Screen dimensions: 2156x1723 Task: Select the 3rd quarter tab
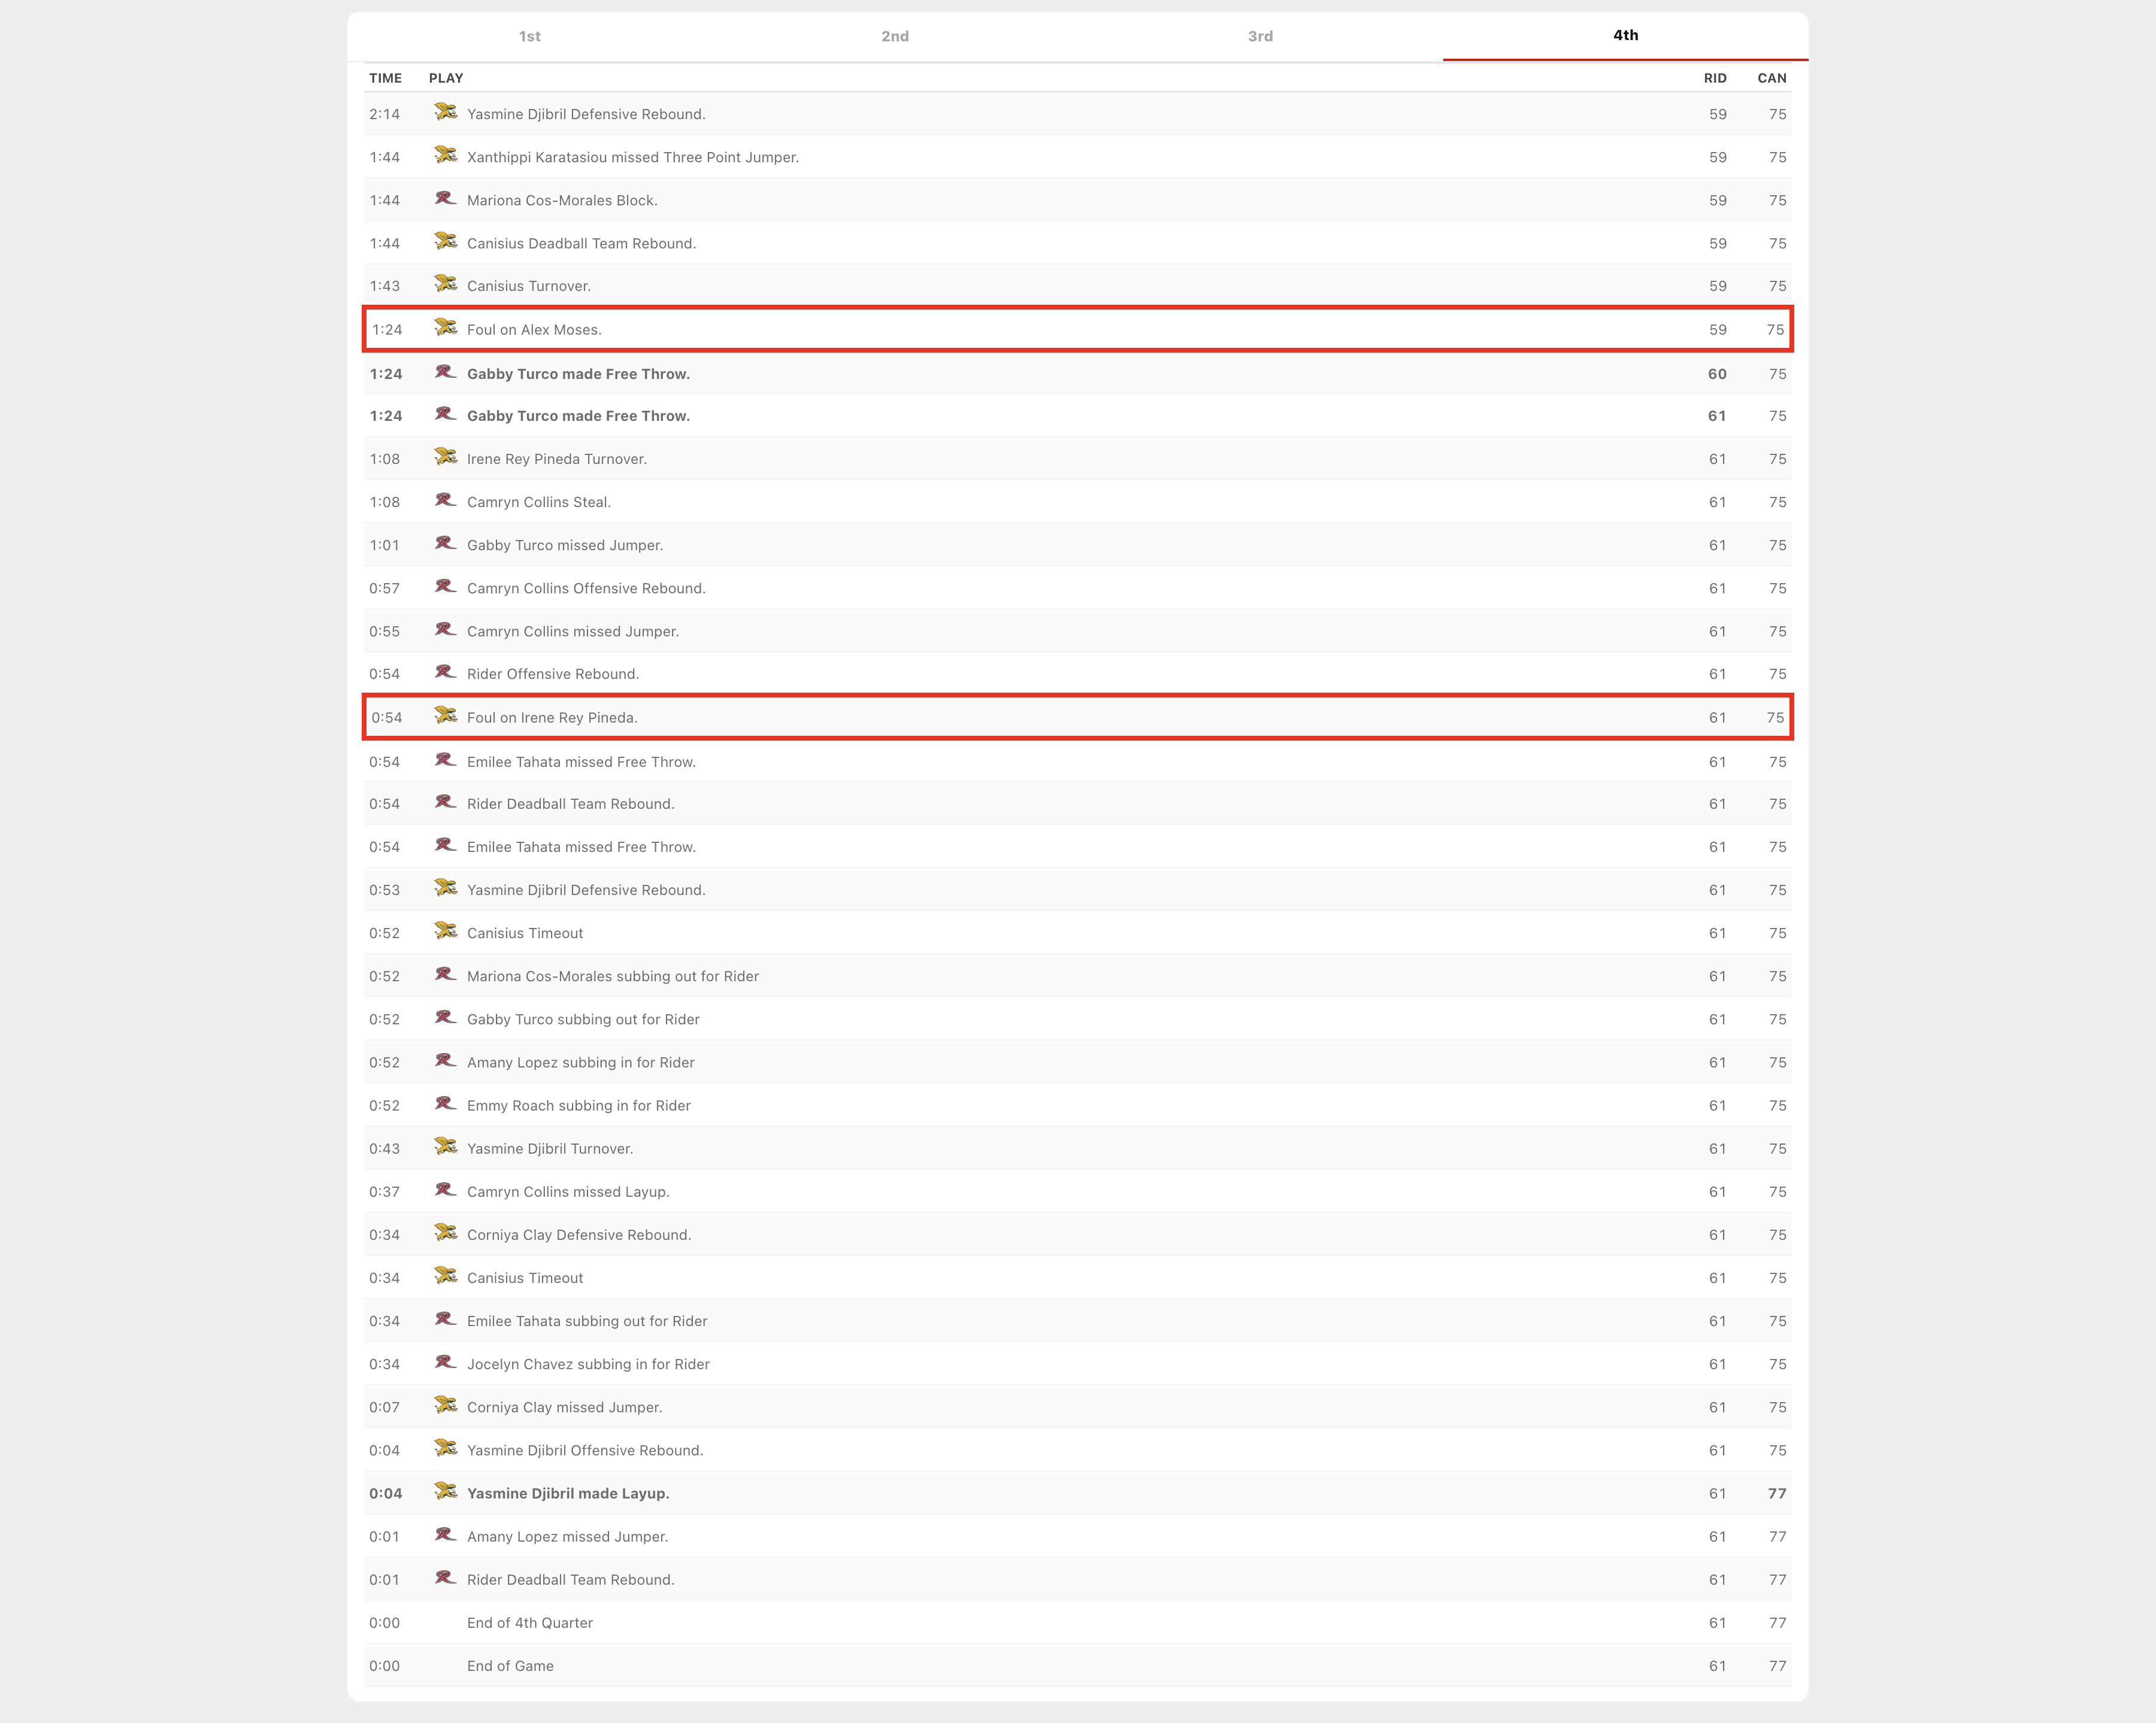[1259, 36]
